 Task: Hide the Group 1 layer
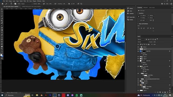click(138, 47)
